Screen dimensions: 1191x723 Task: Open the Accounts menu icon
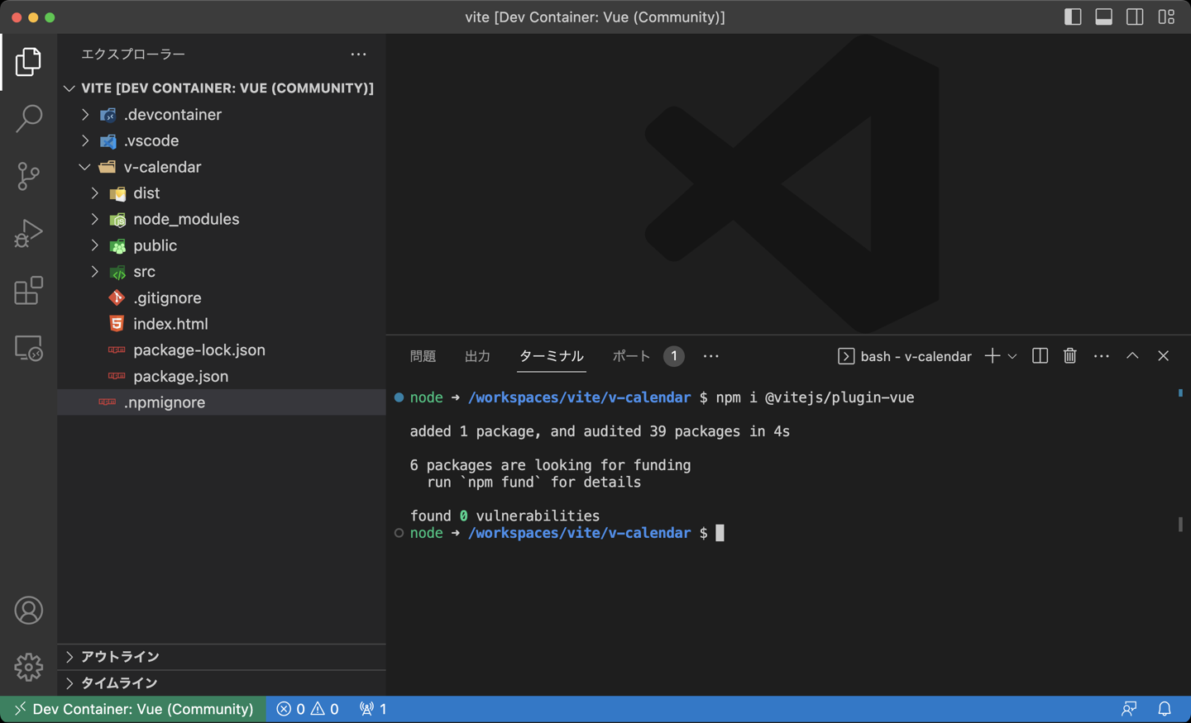28,611
